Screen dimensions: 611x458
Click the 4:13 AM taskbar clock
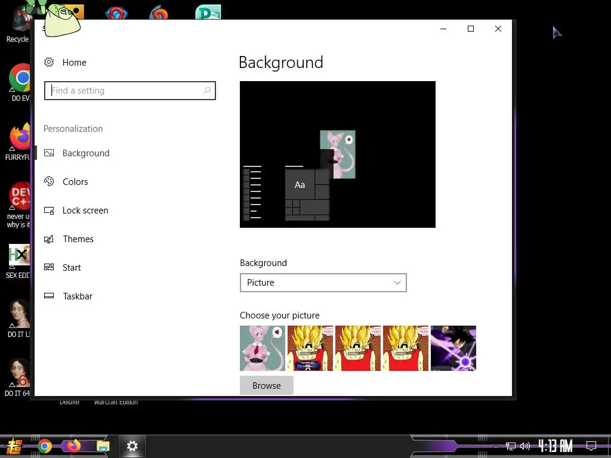[x=556, y=446]
